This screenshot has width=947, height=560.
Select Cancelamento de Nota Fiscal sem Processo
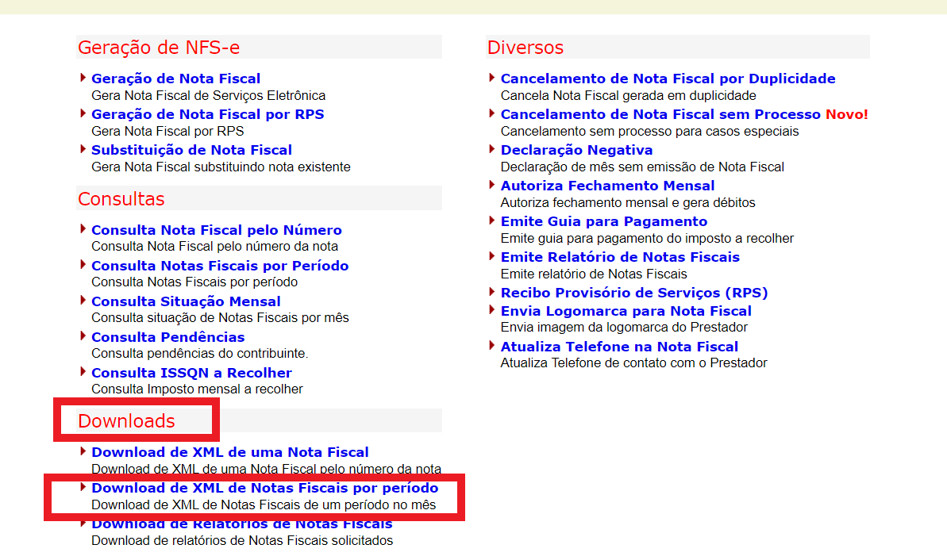pyautogui.click(x=660, y=114)
